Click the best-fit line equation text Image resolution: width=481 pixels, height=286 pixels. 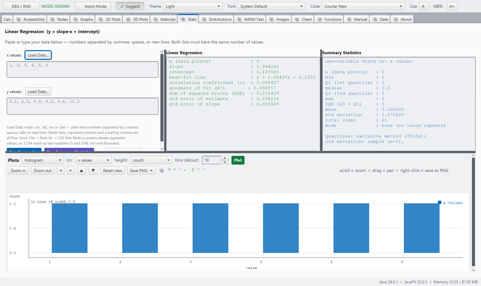click(x=286, y=77)
